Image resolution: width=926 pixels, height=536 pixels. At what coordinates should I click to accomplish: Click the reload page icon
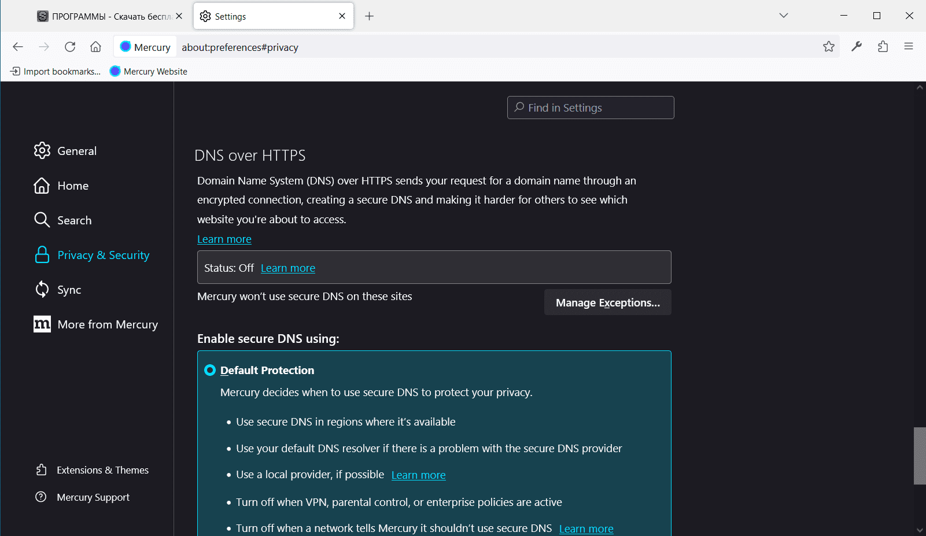70,47
